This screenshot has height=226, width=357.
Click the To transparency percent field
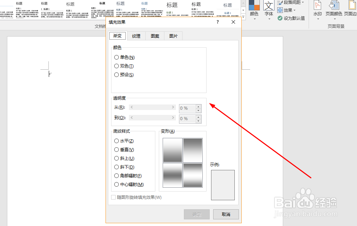(x=187, y=119)
